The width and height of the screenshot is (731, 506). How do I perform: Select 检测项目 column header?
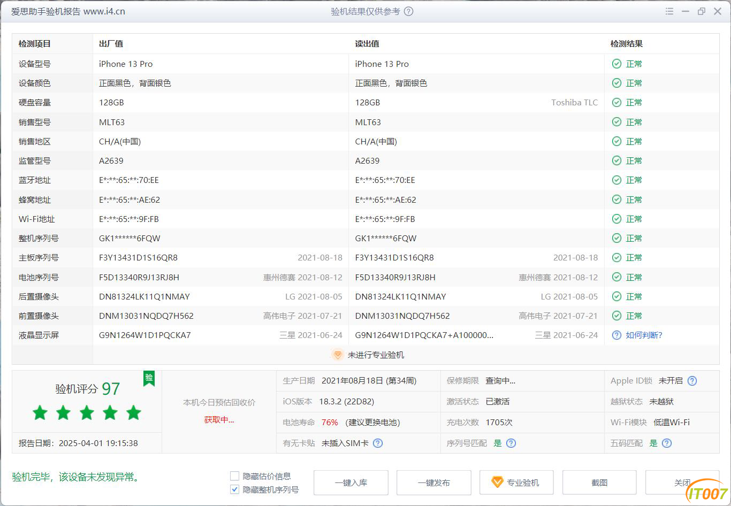[x=34, y=44]
